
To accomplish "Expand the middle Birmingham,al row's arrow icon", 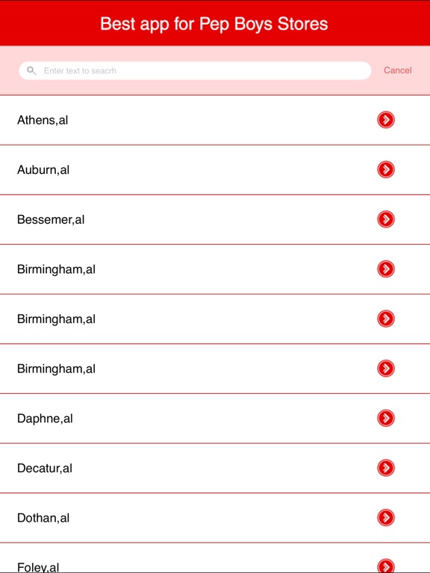I will coord(386,319).
